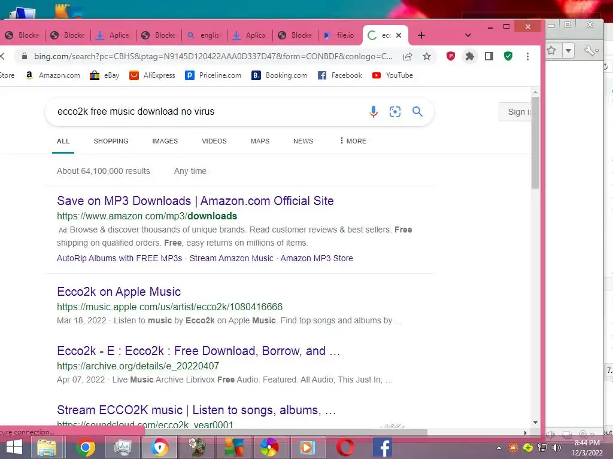Screen dimensions: 613x459
Task: Open the media player taskbar icon
Action: point(306,447)
